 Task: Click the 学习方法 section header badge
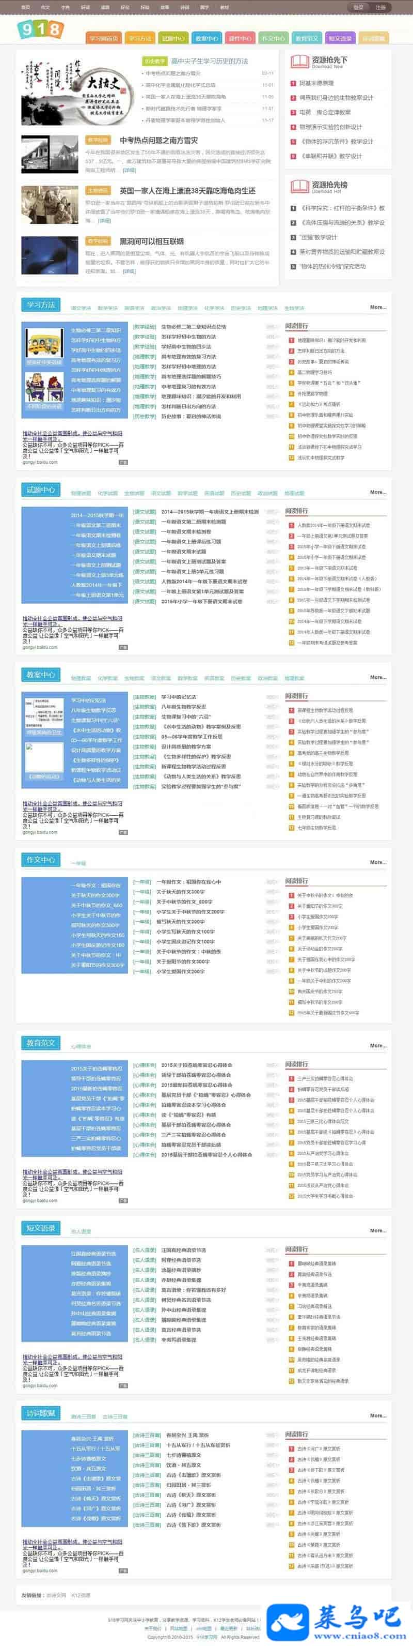[41, 305]
